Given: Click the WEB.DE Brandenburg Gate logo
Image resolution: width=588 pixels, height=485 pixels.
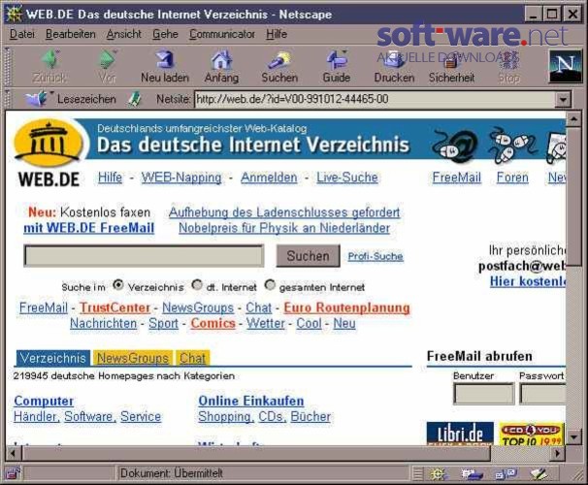Looking at the screenshot, I should tap(49, 144).
